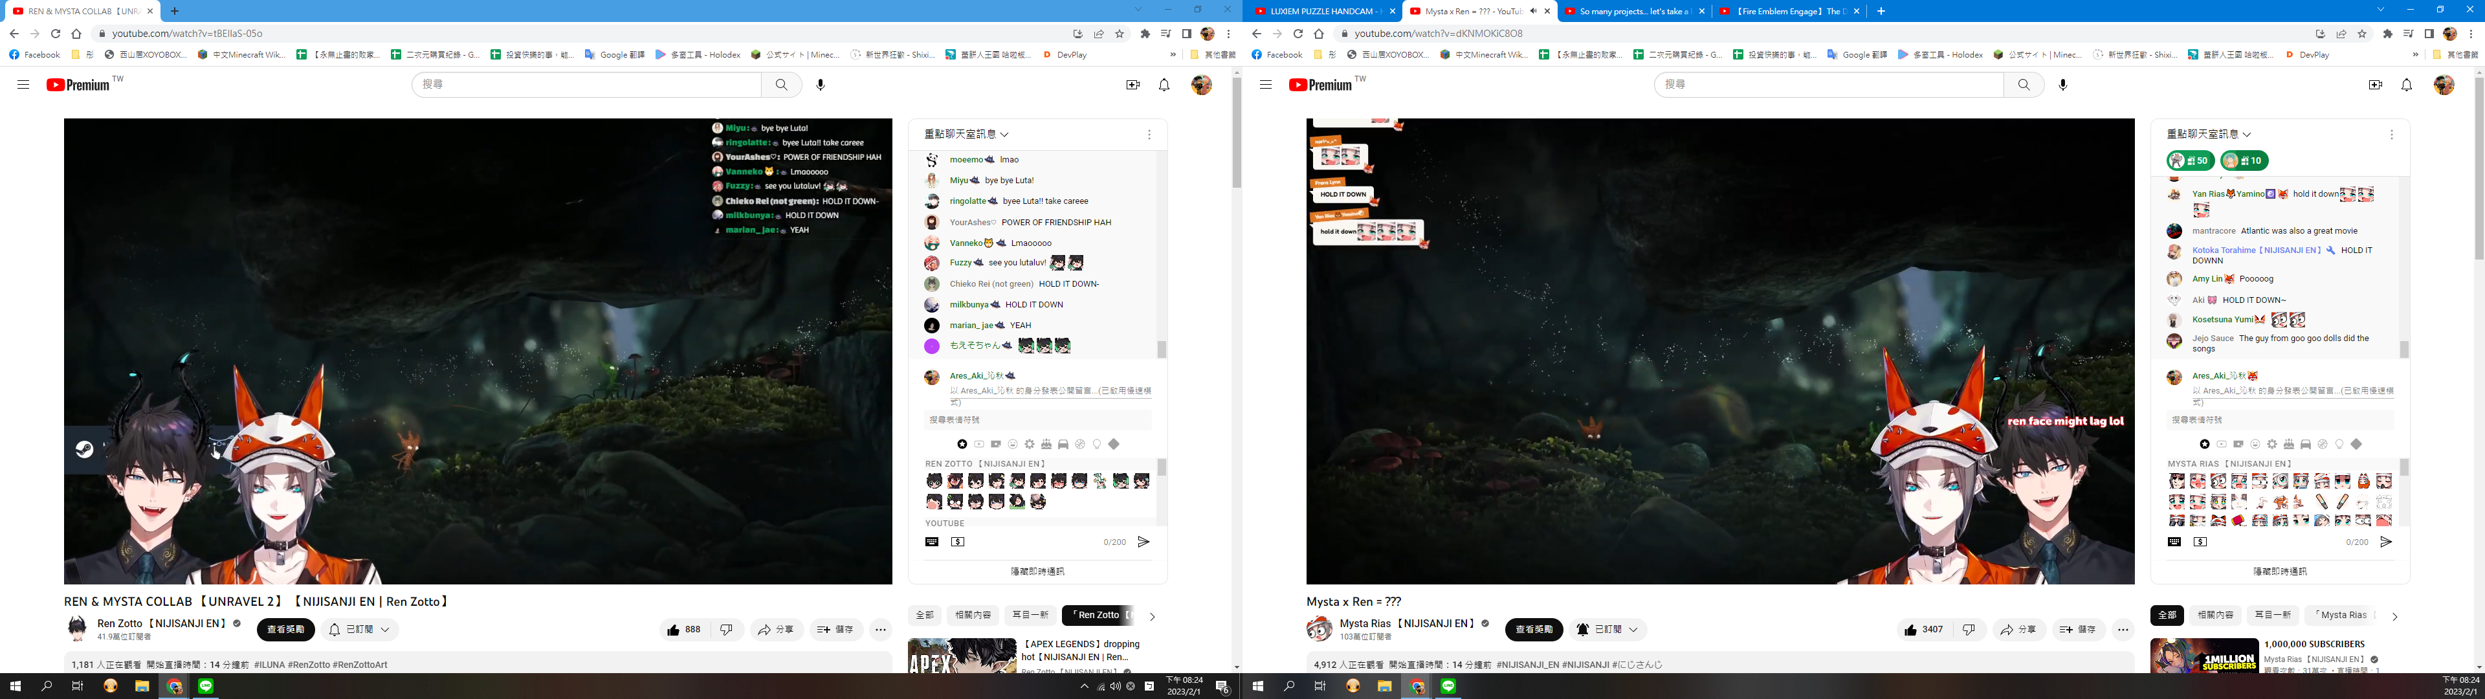Send chat message arrow in left window
The width and height of the screenshot is (2485, 699).
click(1143, 542)
